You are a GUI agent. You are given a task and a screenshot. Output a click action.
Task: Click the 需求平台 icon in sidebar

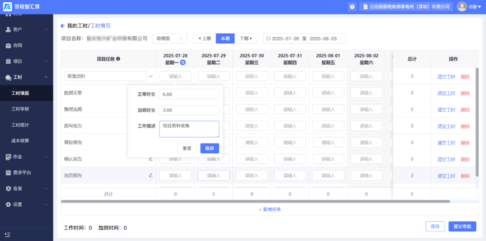pyautogui.click(x=9, y=173)
